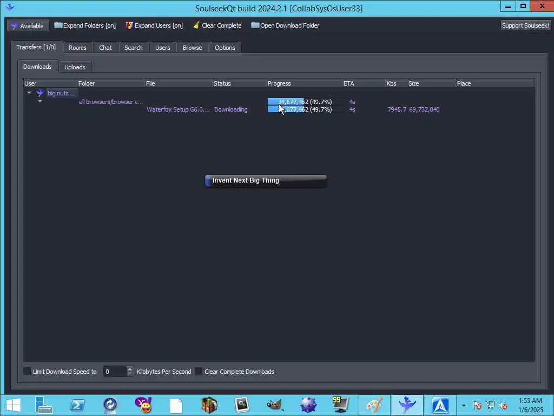554x416 pixels.
Task: Toggle Expand Folders [on] option
Action: pyautogui.click(x=85, y=25)
